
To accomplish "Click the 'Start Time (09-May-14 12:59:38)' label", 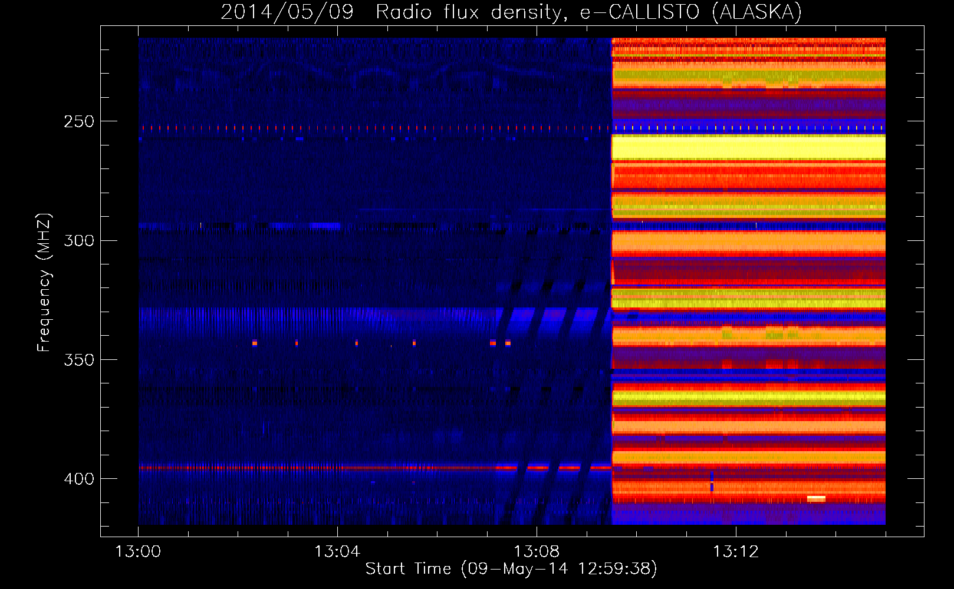I will pos(511,569).
